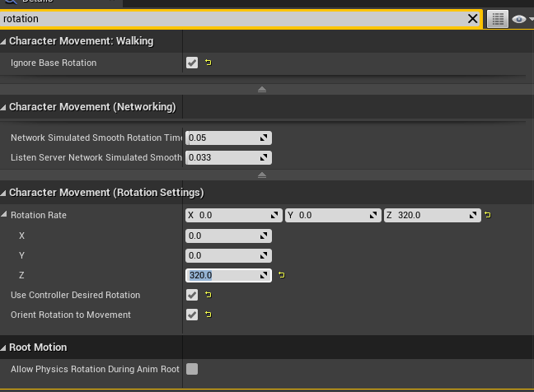Collapse the Root Motion category

[4, 348]
